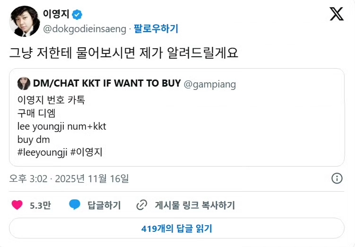355x247 pixels.
Task: Open the @dokgodieinsaeng handle
Action: coord(85,29)
